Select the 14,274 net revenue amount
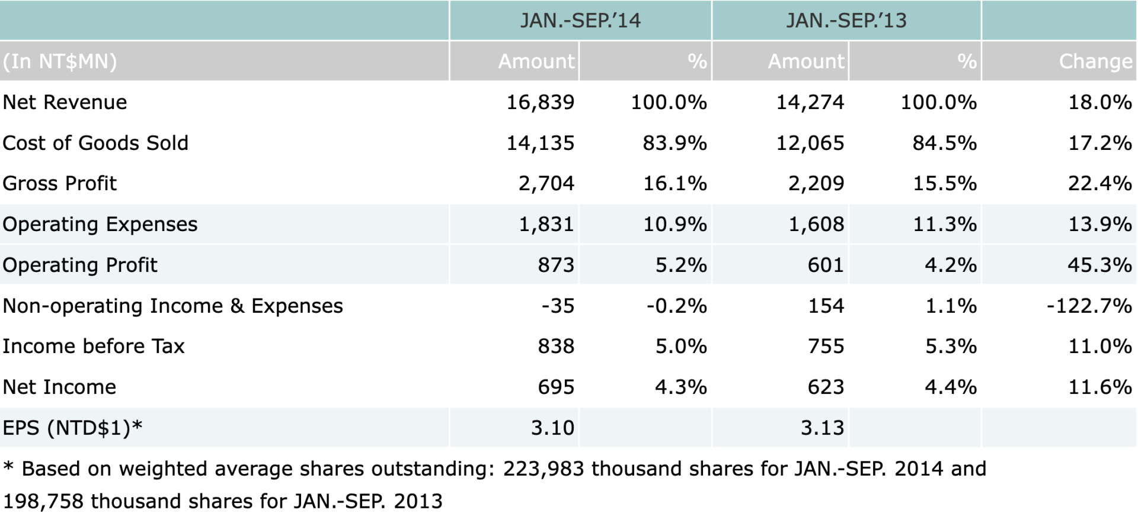 click(810, 102)
